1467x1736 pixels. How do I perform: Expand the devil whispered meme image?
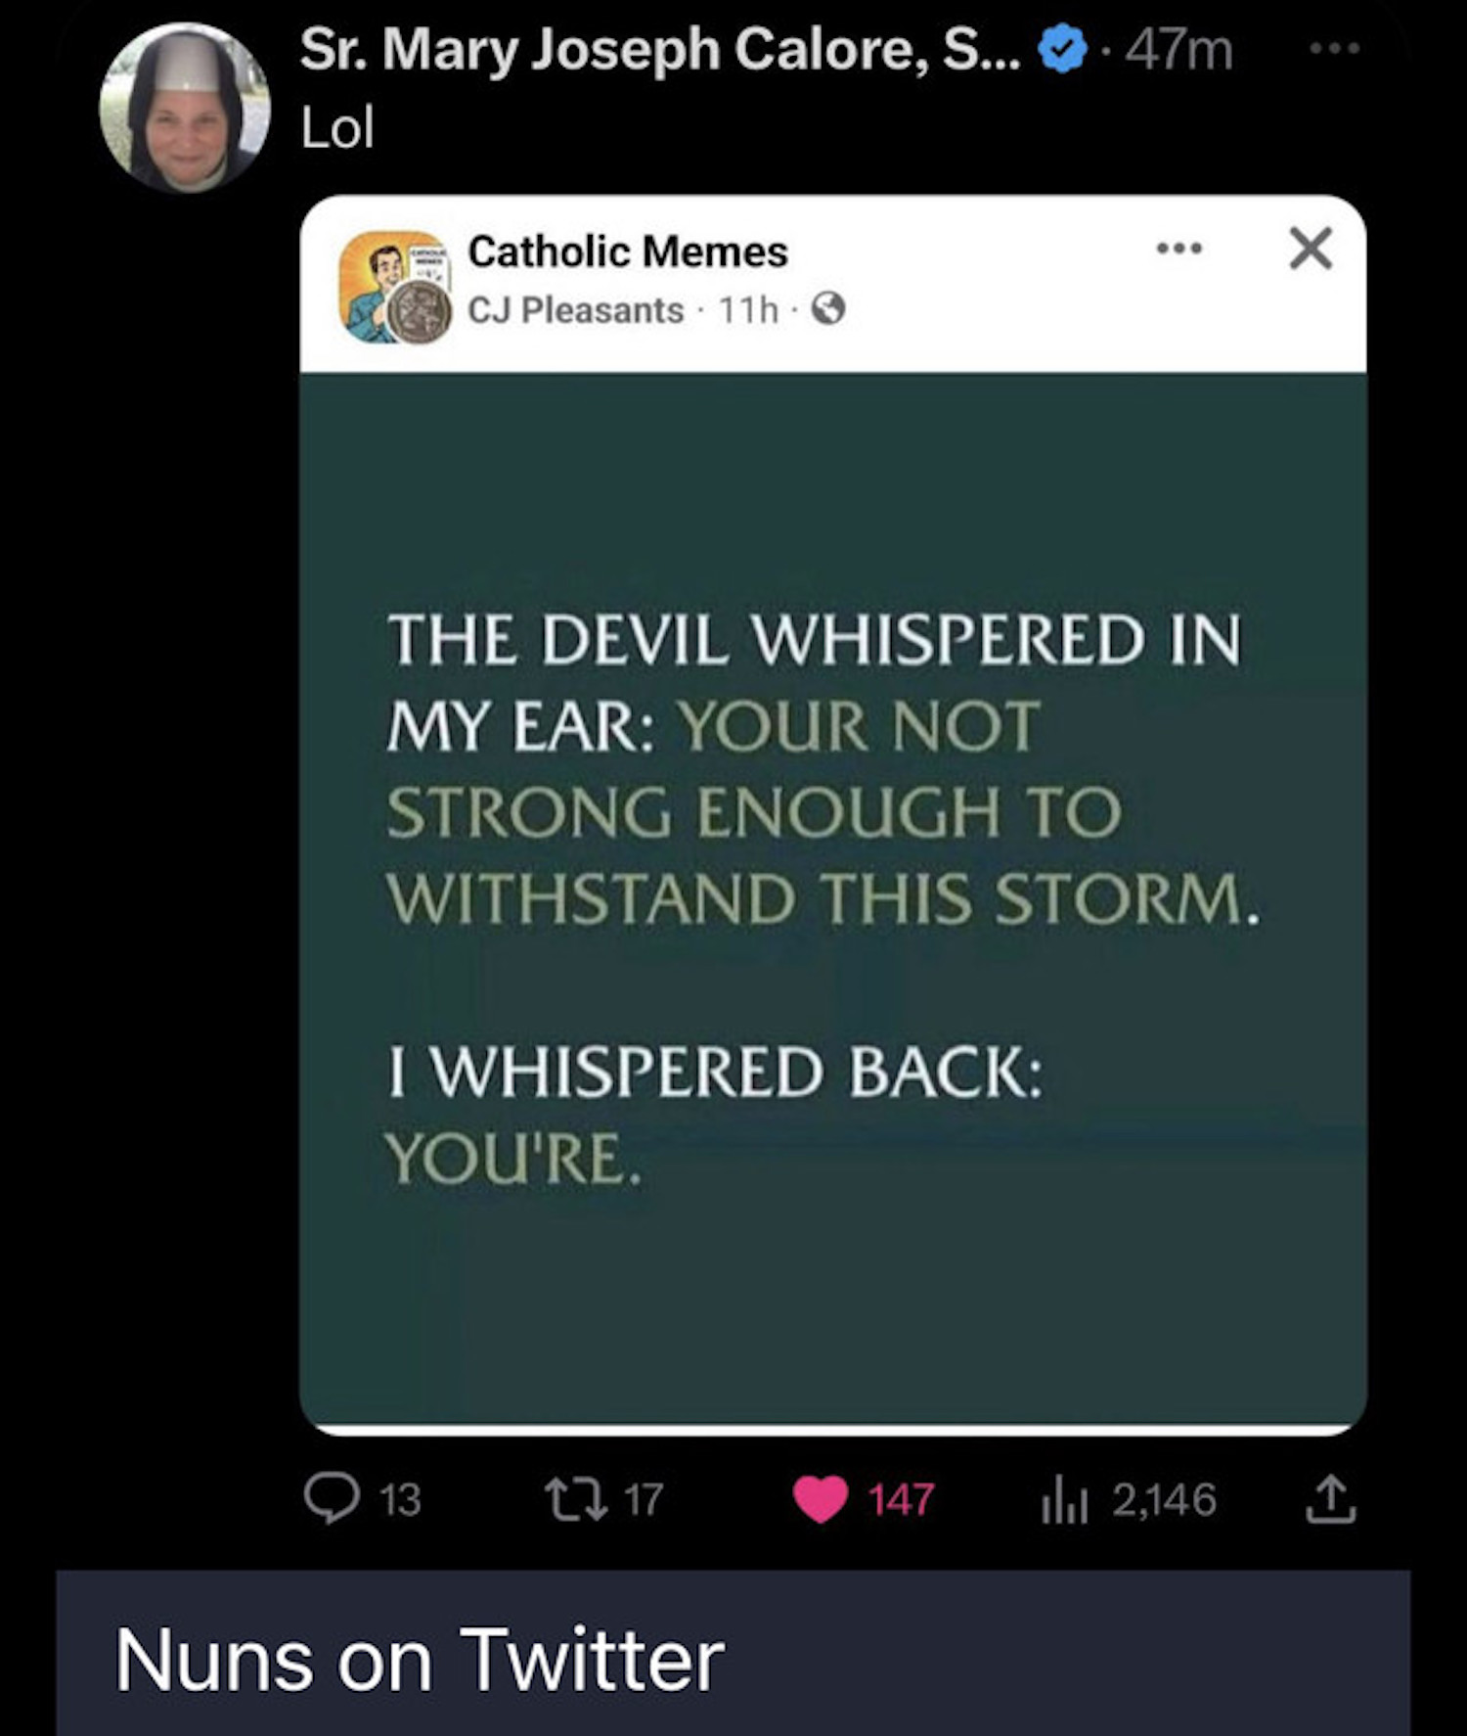pos(832,900)
